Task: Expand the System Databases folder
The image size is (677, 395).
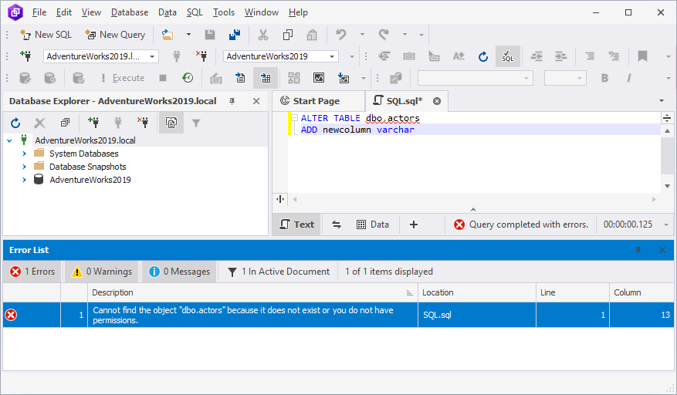Action: [x=24, y=154]
